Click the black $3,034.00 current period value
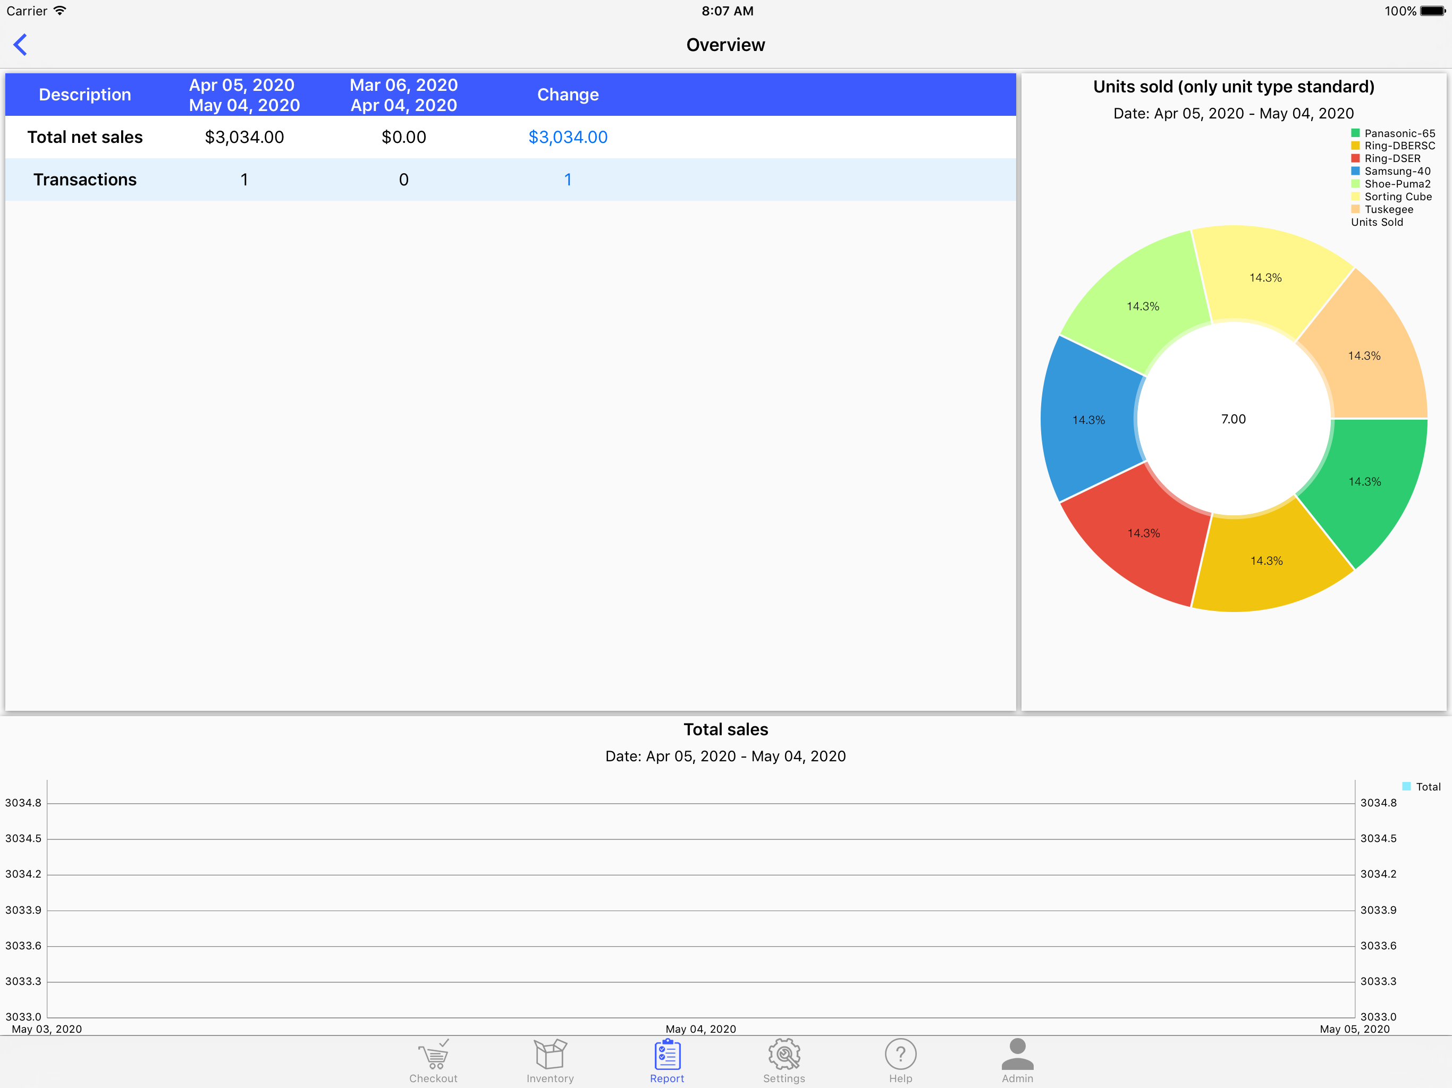Screen dimensions: 1452x1088 [244, 137]
